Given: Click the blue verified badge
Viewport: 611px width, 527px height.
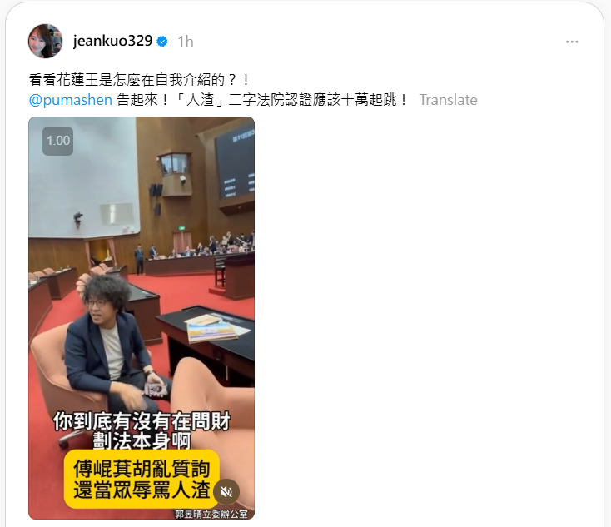Looking at the screenshot, I should tap(162, 42).
